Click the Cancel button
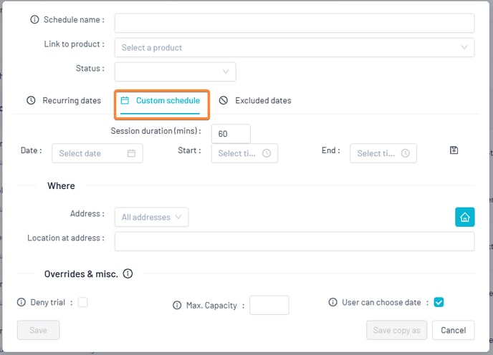The image size is (493, 355). tap(453, 330)
